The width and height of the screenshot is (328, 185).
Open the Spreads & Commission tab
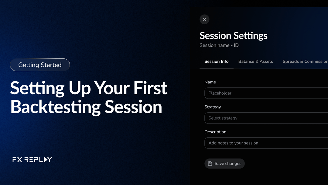pyautogui.click(x=305, y=61)
